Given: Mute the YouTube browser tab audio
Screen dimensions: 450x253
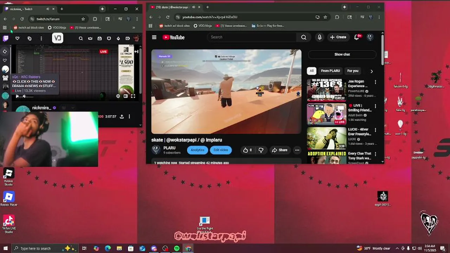Looking at the screenshot, I should [x=194, y=7].
